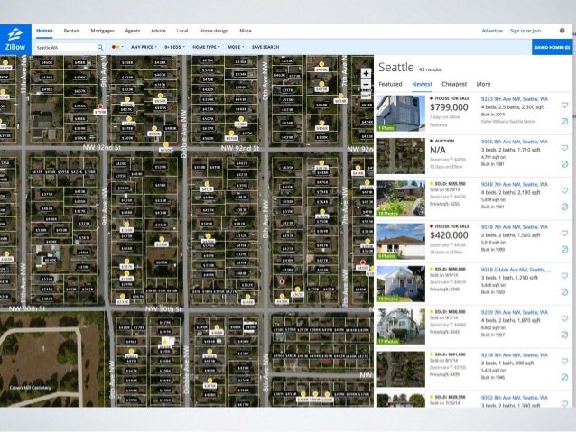Open the Advice tab
This screenshot has height=432, width=576.
(158, 31)
